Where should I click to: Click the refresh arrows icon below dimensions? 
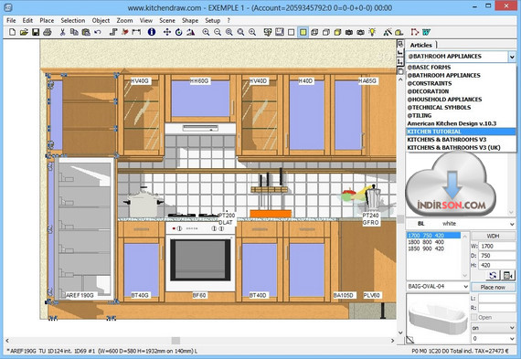click(x=493, y=275)
